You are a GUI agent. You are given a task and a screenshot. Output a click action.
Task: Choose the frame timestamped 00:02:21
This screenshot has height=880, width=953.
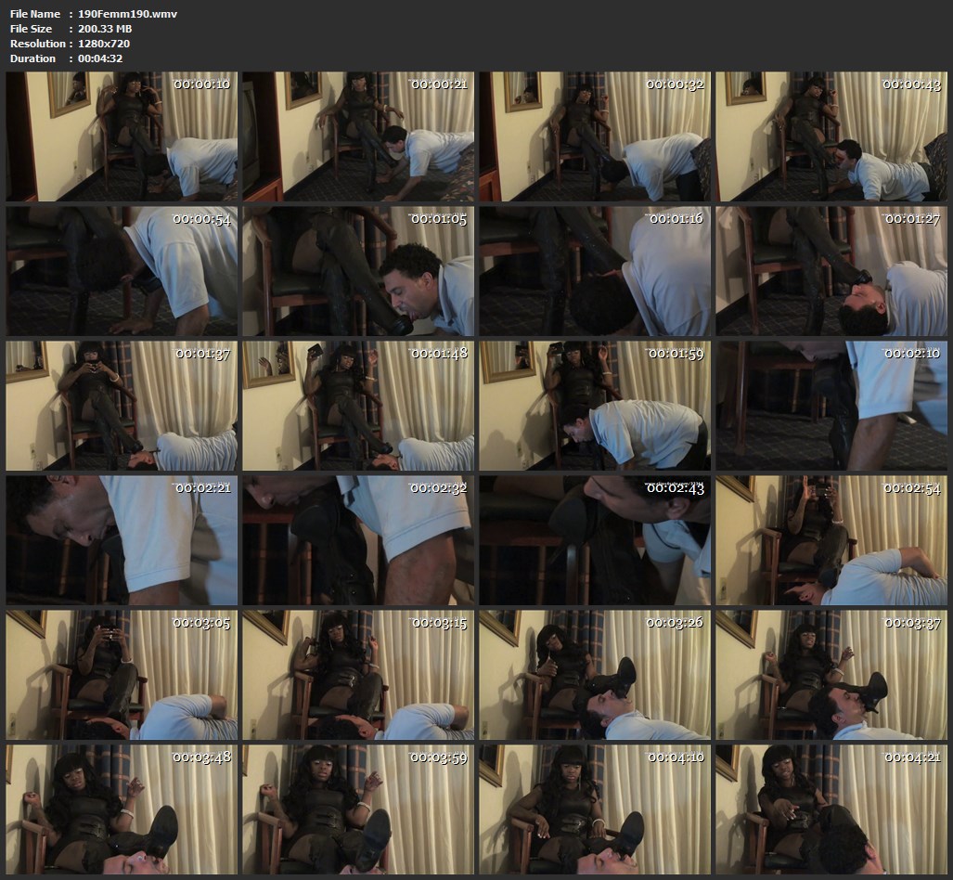(x=122, y=540)
